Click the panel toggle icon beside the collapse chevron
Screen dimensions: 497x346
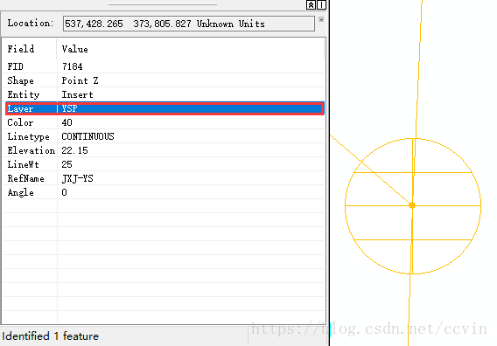(321, 4)
